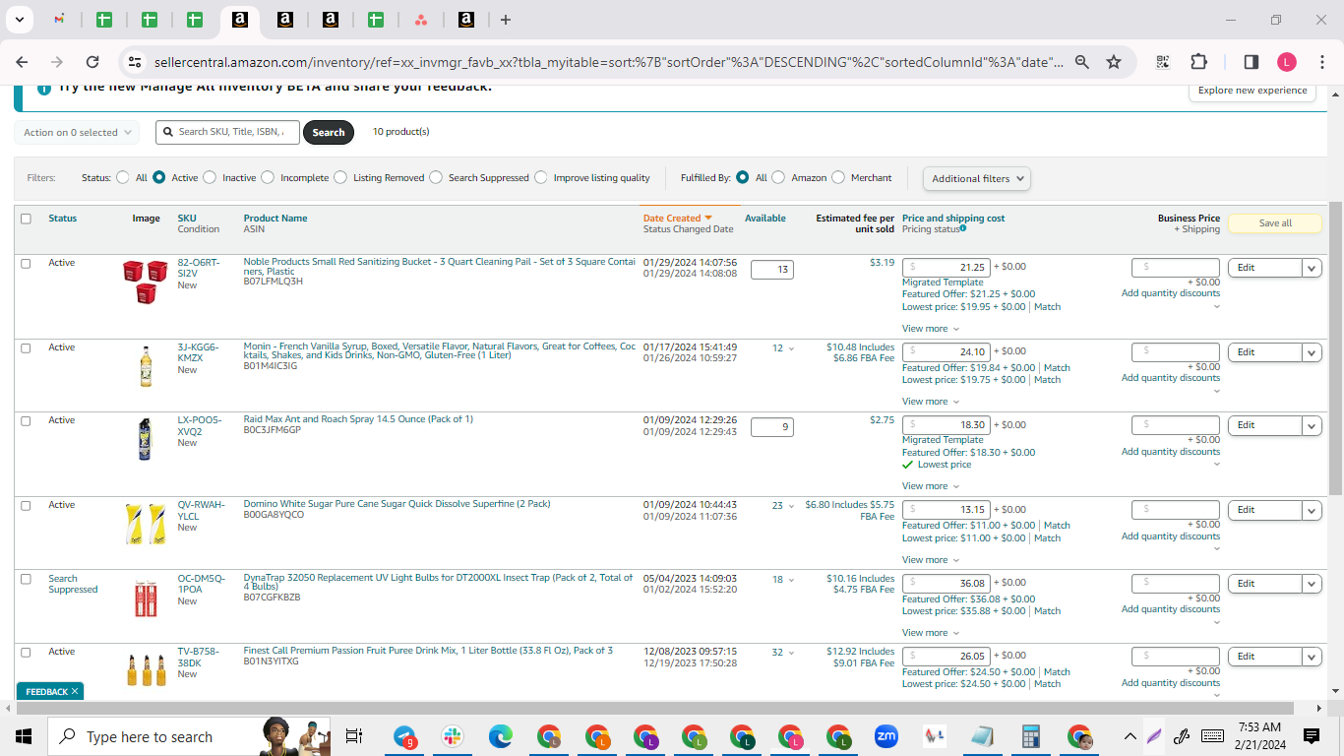Click the Noble Products red bucket thumbnail
This screenshot has width=1344, height=756.
[x=146, y=281]
